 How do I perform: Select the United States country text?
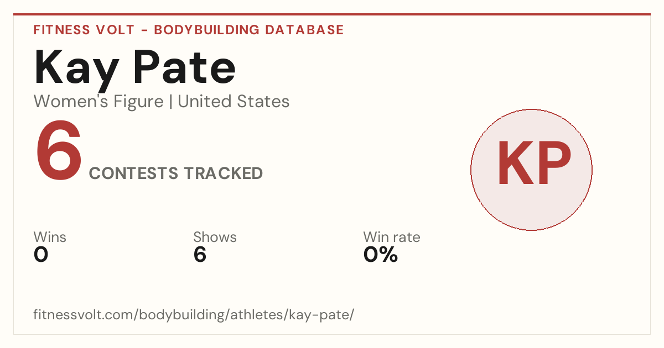coord(234,102)
